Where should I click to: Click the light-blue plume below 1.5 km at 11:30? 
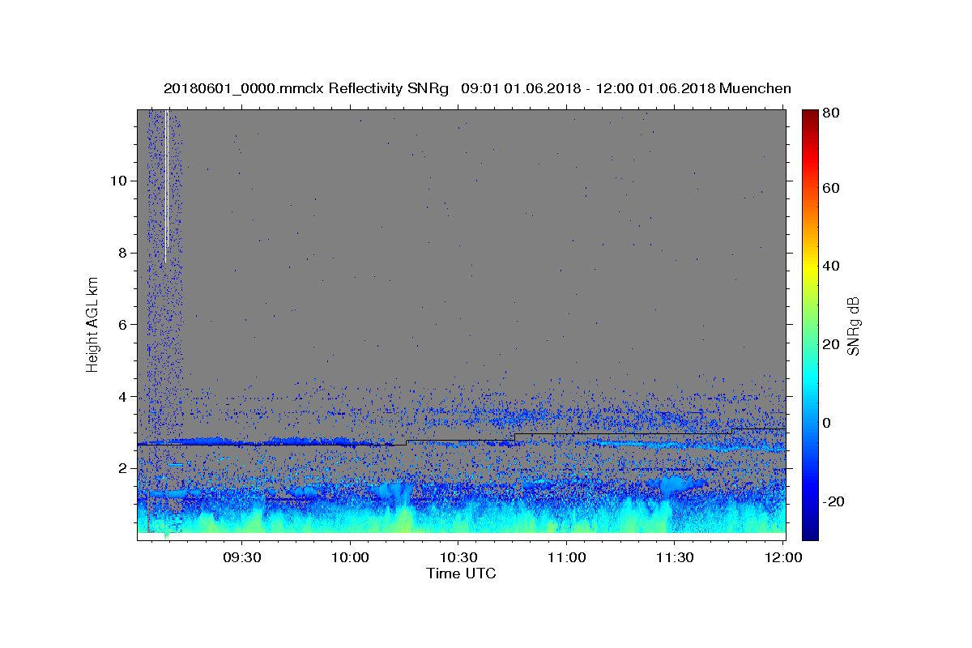coord(677,486)
